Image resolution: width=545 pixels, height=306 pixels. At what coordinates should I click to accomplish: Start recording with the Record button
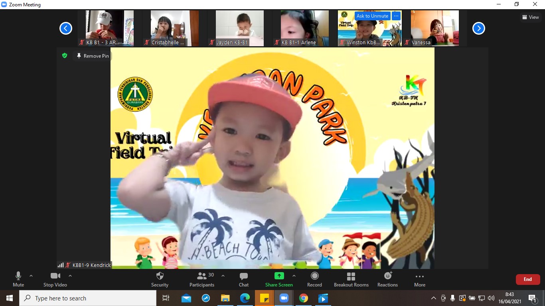(314, 279)
